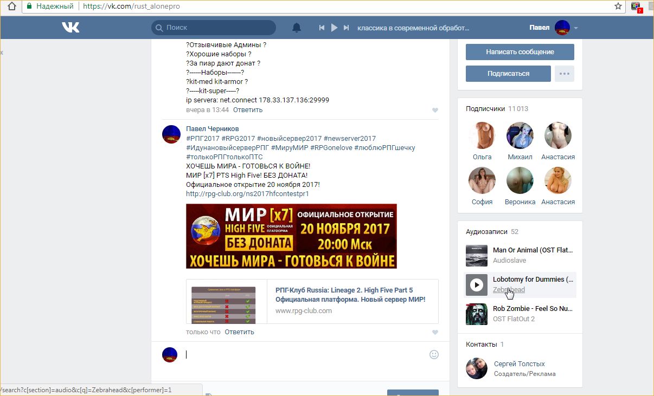Open the Подписчики list heading
This screenshot has width=654, height=396.
tap(497, 109)
